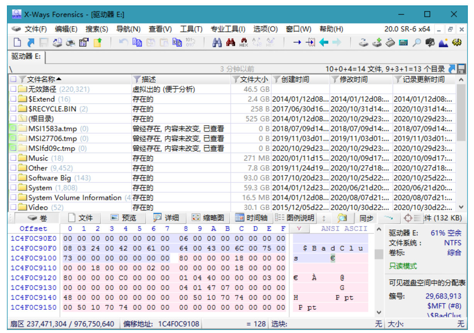Click the blue wave icon next to 同步
The width and height of the screenshot is (474, 333).
point(388,218)
